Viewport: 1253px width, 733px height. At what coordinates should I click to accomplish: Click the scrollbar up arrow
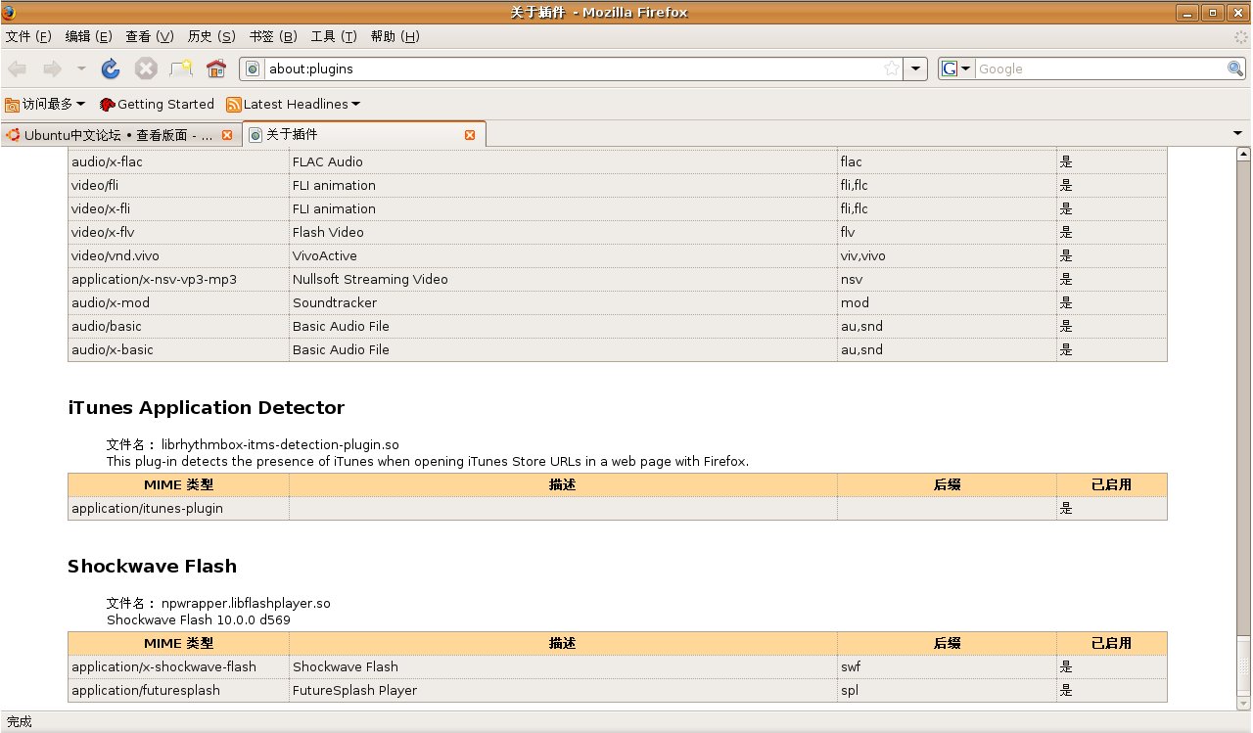coord(1244,155)
